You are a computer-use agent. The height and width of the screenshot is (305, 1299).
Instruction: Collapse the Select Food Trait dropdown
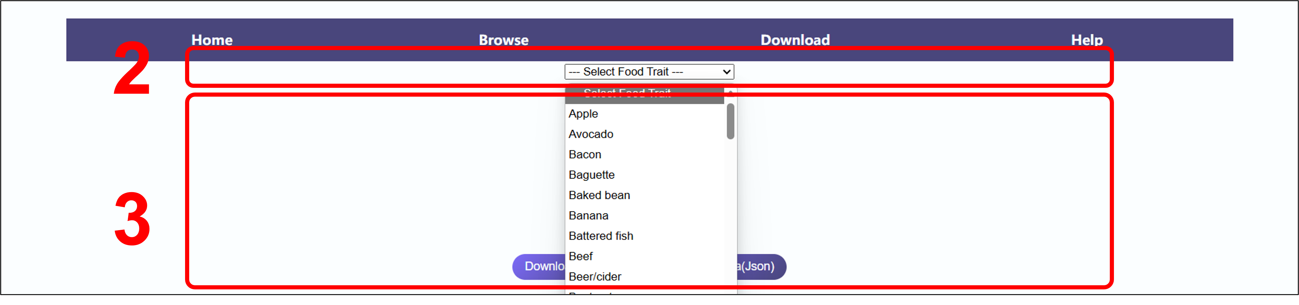click(x=649, y=72)
